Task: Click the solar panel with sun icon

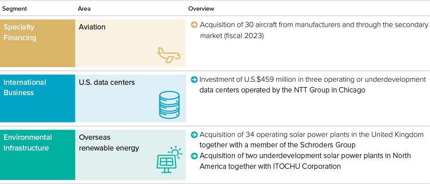Action: (x=169, y=160)
